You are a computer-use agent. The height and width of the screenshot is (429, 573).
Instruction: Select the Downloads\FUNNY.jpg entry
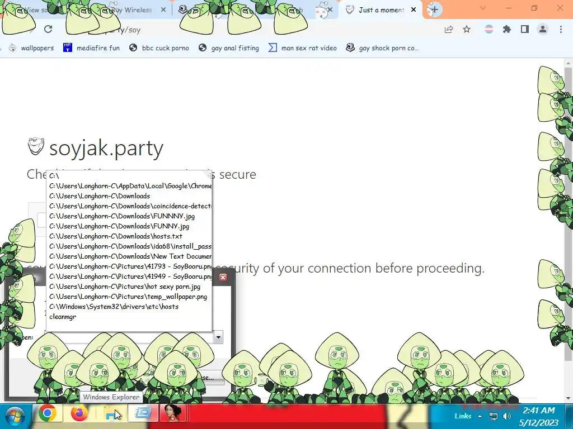point(129,226)
